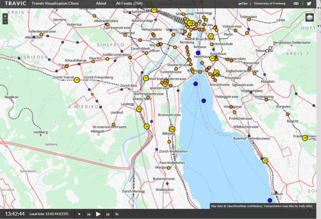Select orange marker at Morgental

point(168,168)
